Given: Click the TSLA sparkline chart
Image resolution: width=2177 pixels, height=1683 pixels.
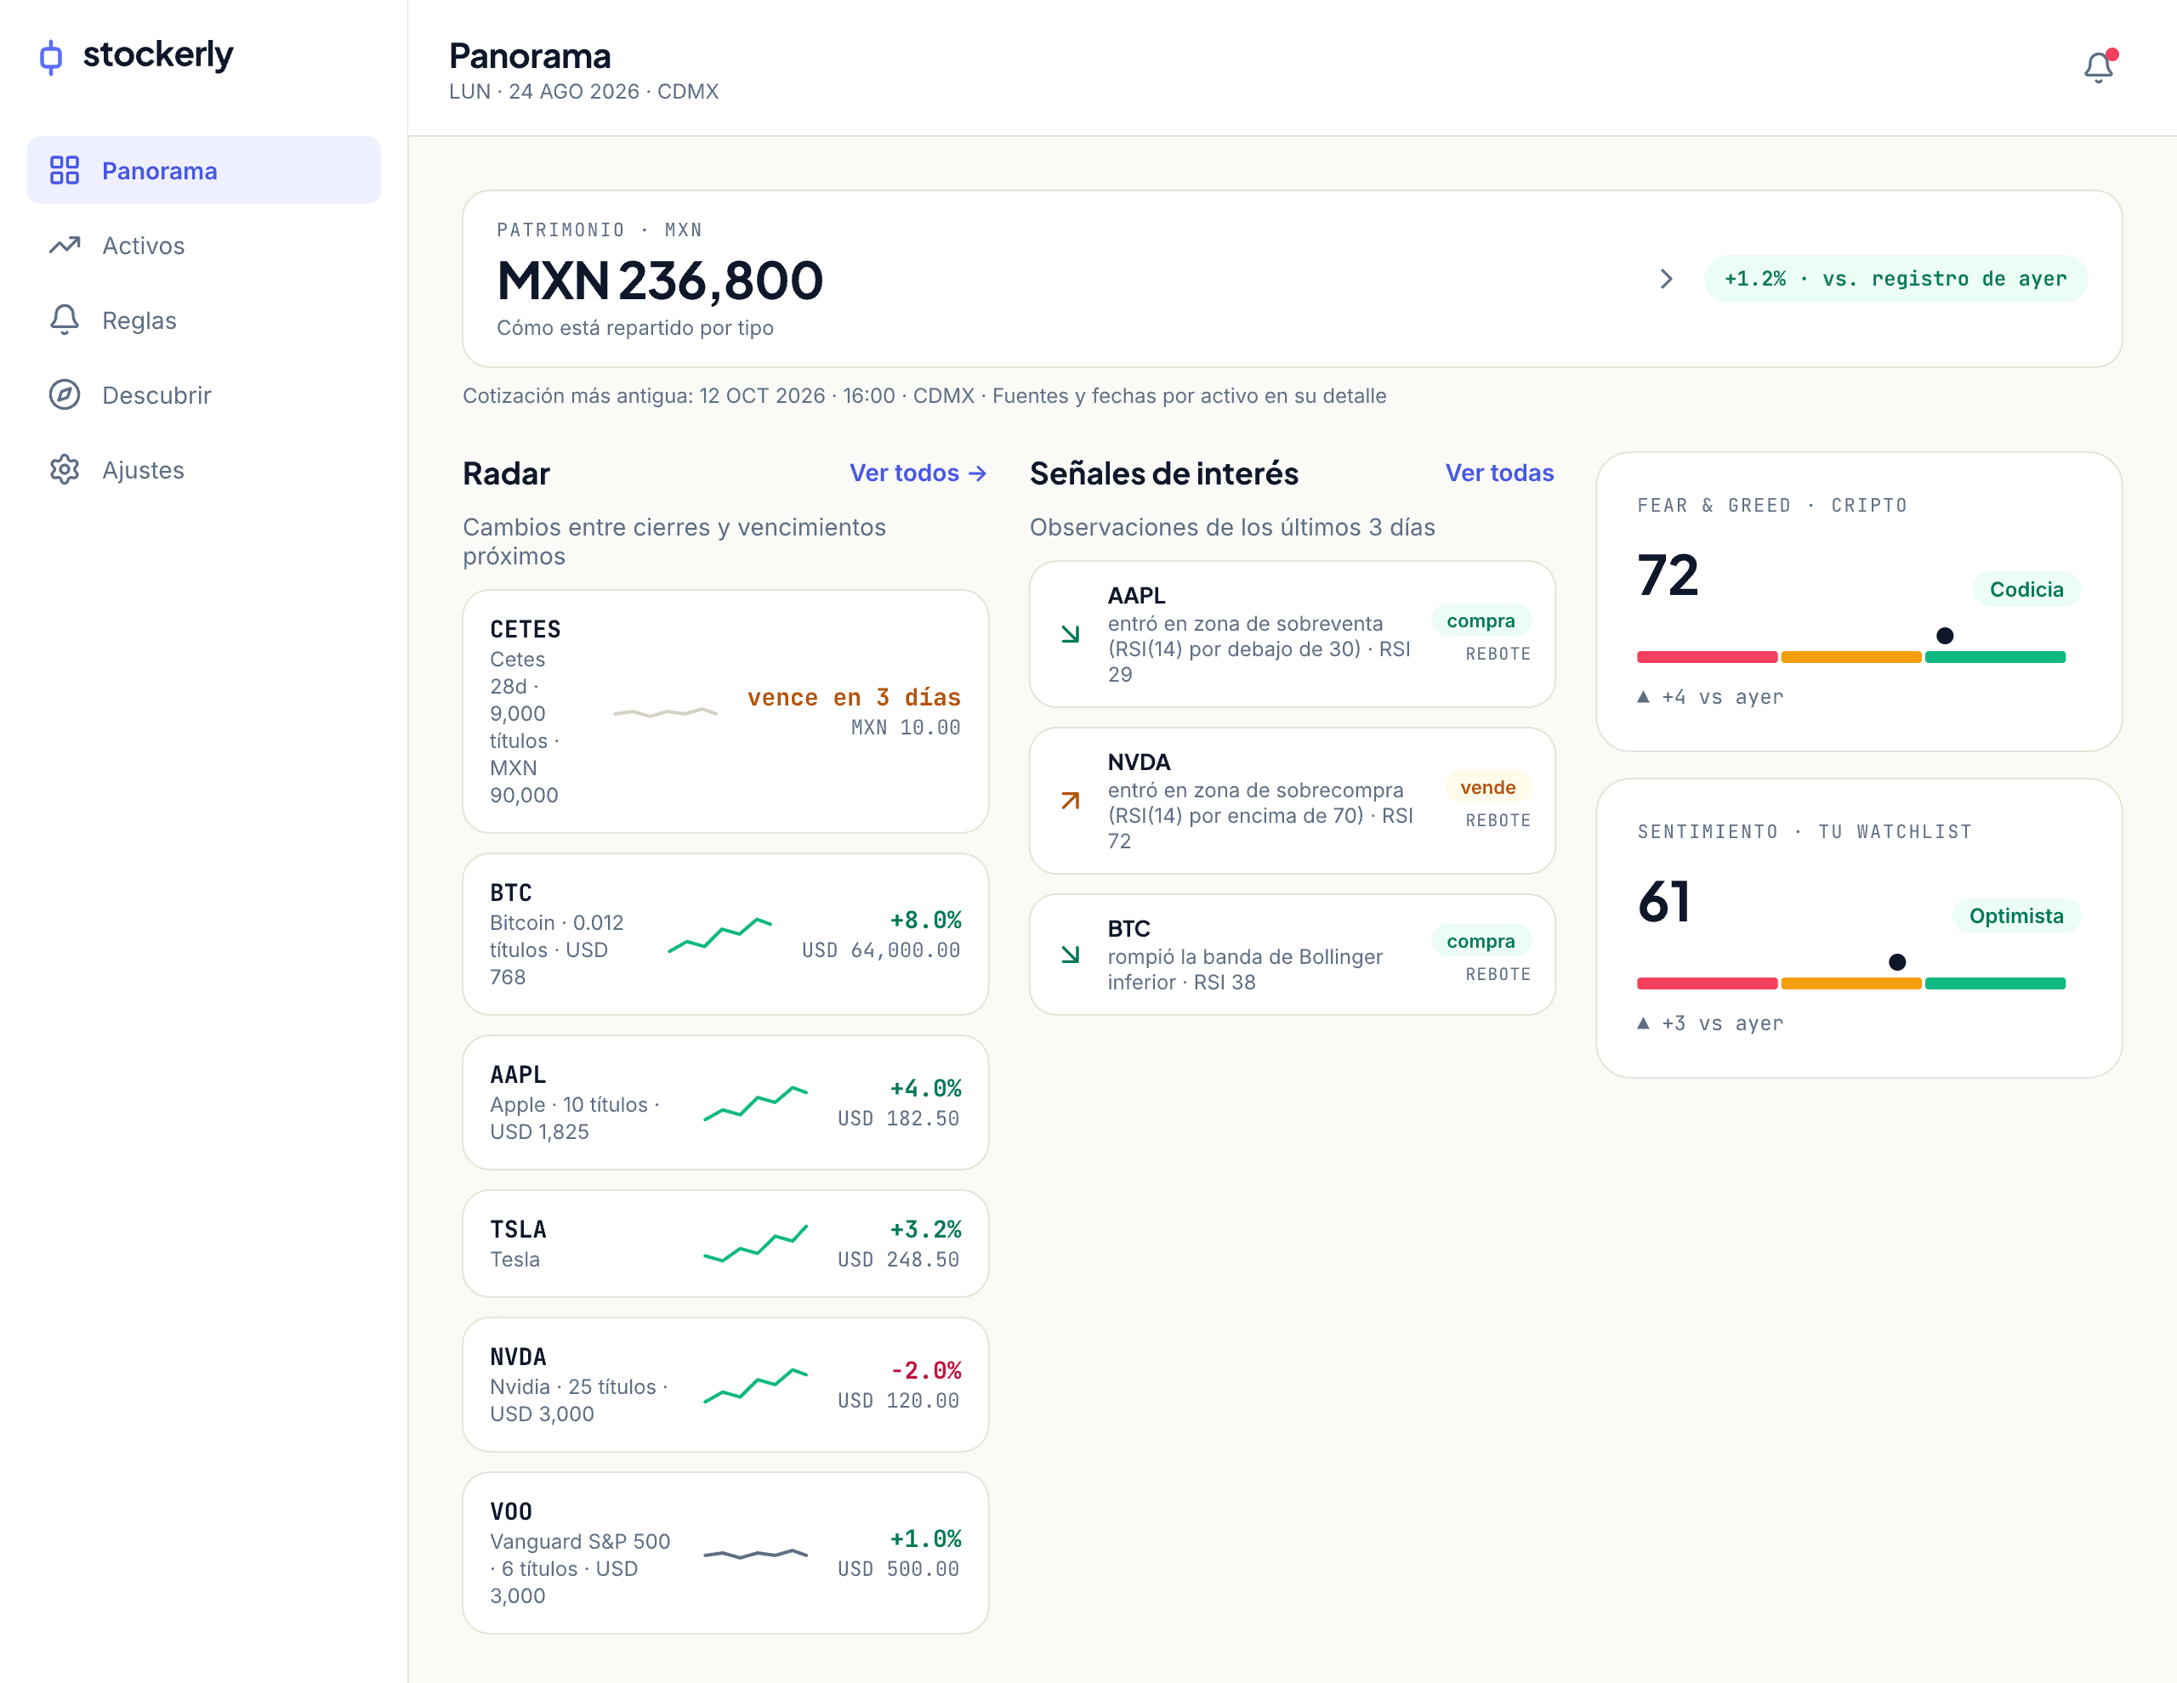Looking at the screenshot, I should click(x=755, y=1244).
